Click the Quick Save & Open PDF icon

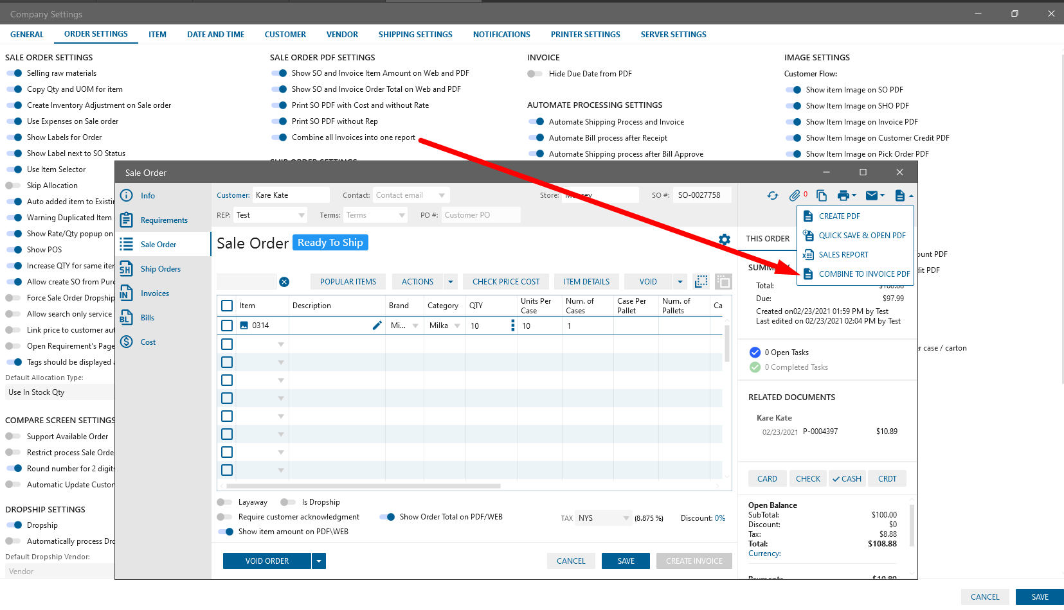[x=808, y=236]
